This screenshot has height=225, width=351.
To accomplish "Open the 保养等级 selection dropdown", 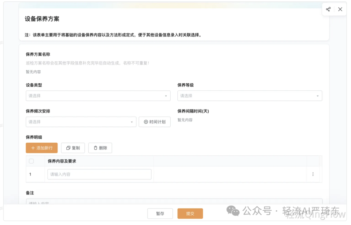I will pyautogui.click(x=250, y=96).
